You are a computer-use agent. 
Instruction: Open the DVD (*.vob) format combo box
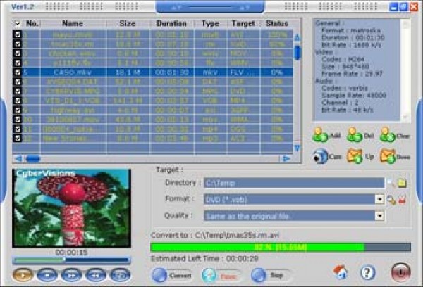click(x=294, y=200)
